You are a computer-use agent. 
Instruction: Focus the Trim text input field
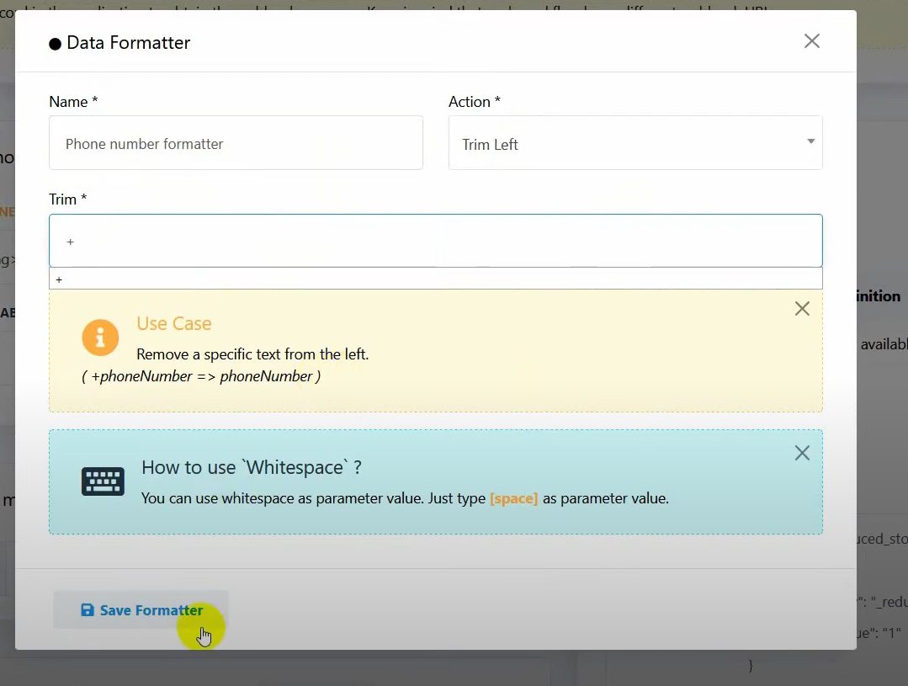435,242
